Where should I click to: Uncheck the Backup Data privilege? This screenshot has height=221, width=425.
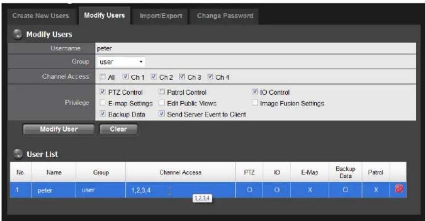click(x=103, y=114)
